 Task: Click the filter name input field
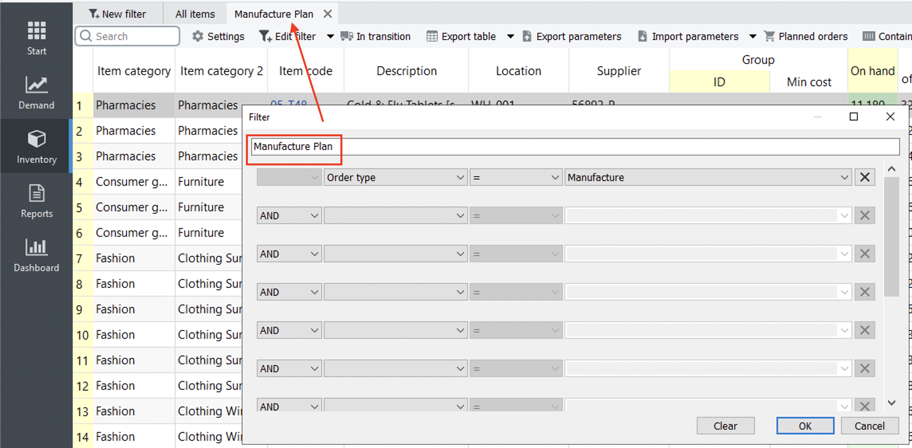click(574, 147)
